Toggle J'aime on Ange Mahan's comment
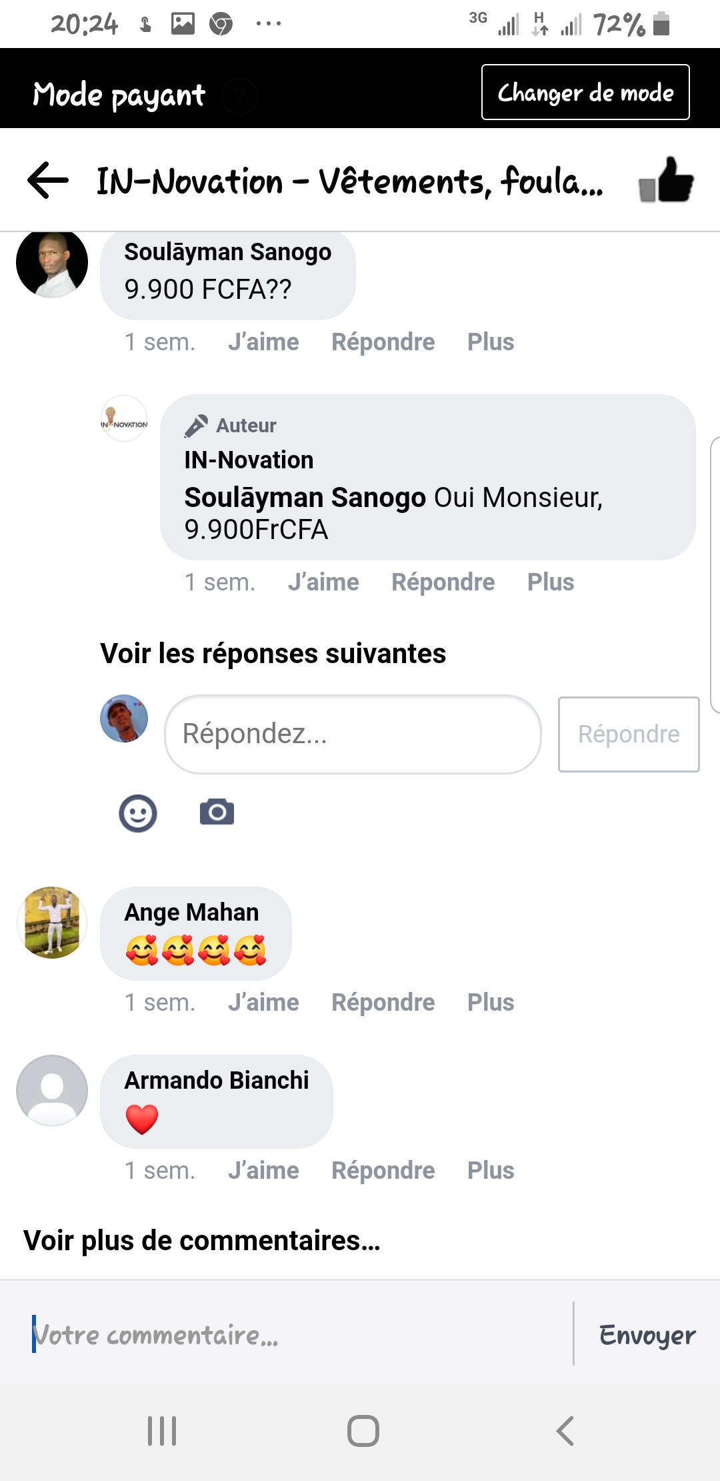Viewport: 720px width, 1481px height. tap(263, 1002)
